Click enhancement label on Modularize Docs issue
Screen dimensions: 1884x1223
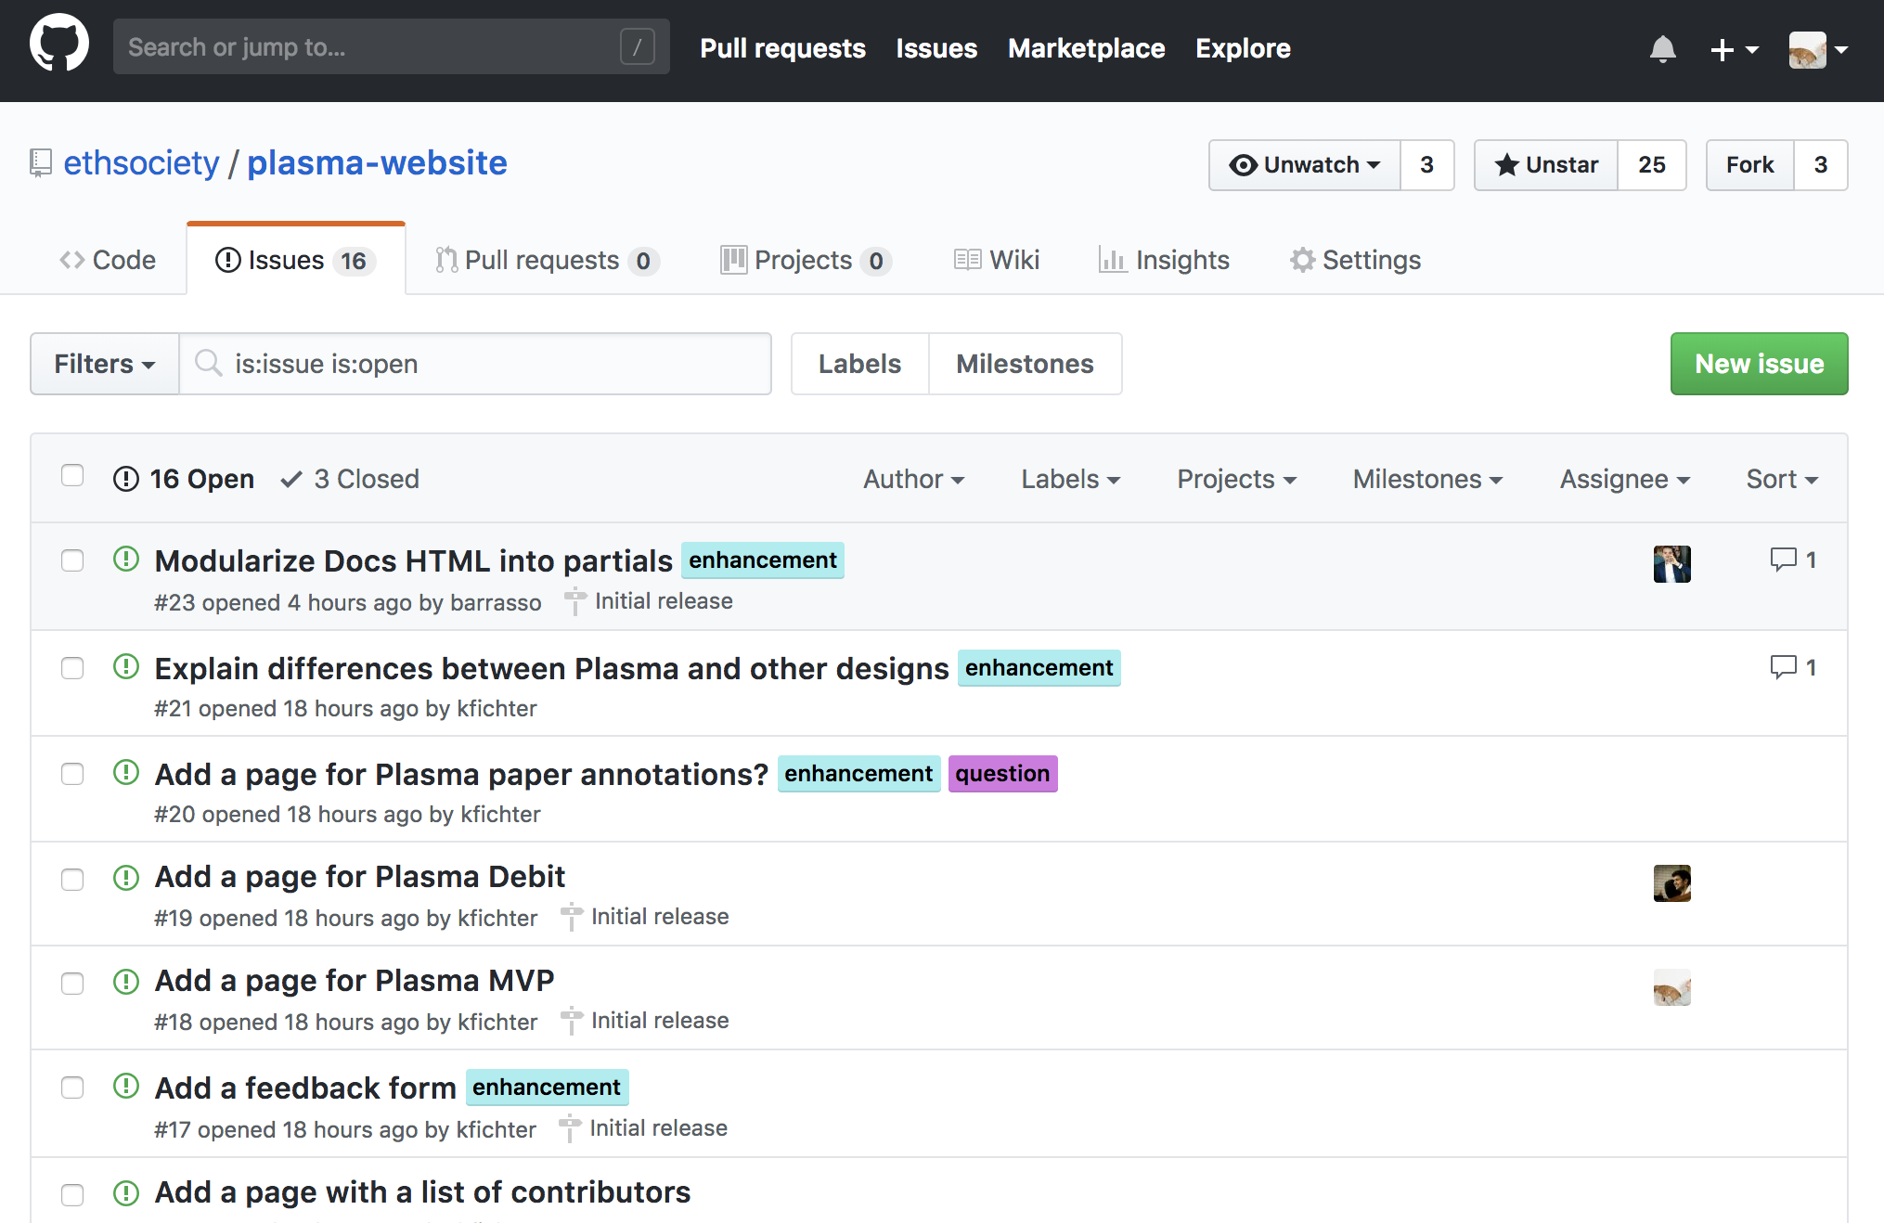[x=763, y=560]
